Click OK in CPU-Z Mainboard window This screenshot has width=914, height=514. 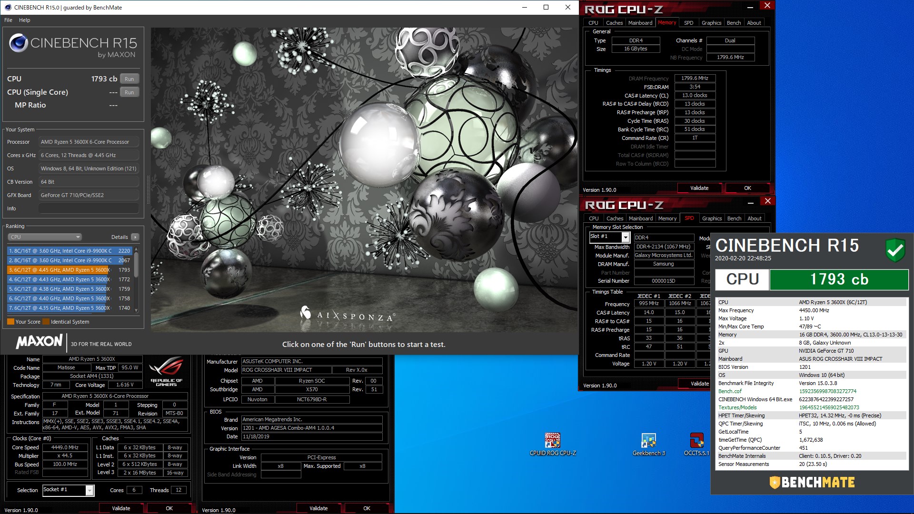point(367,508)
